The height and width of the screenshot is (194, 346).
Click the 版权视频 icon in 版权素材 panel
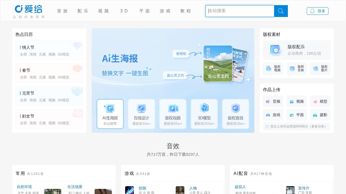[x=268, y=68]
